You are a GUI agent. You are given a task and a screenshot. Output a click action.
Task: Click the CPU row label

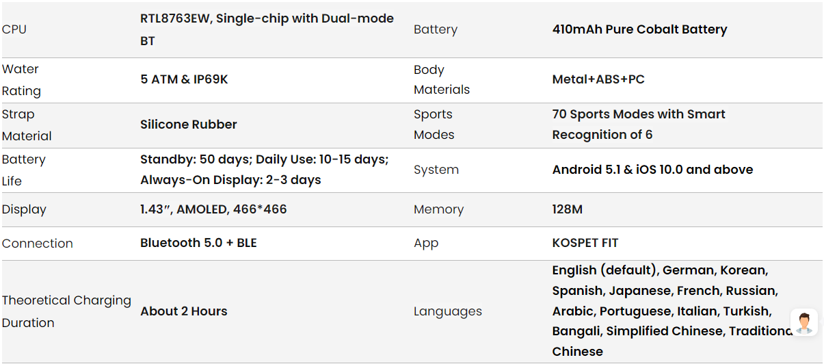(x=14, y=29)
